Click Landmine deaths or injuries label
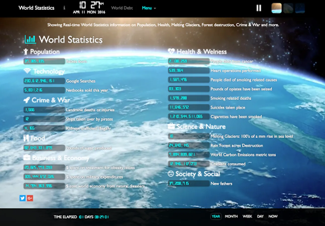325x226 pixels. tap(90, 110)
